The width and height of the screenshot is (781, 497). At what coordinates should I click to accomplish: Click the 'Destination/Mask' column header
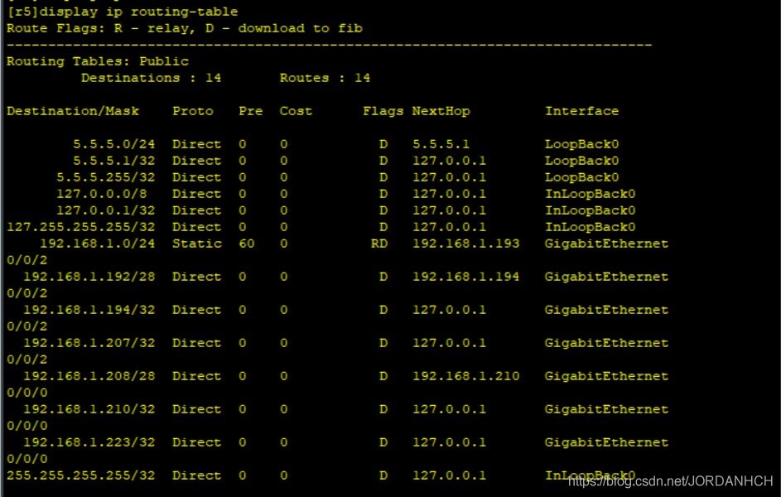coord(73,110)
